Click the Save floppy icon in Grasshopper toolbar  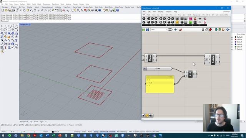coord(147,30)
